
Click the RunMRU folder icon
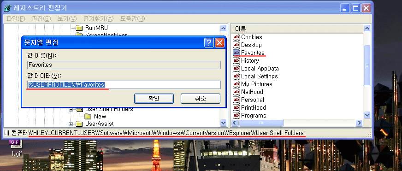coord(79,28)
